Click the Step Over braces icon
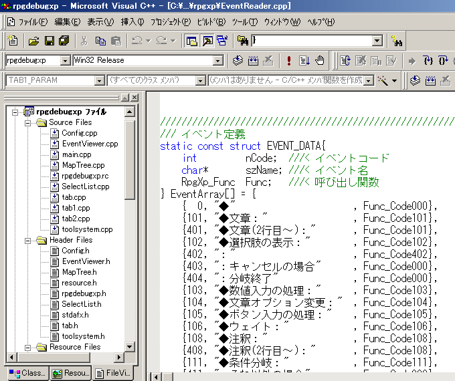 pyautogui.click(x=443, y=61)
